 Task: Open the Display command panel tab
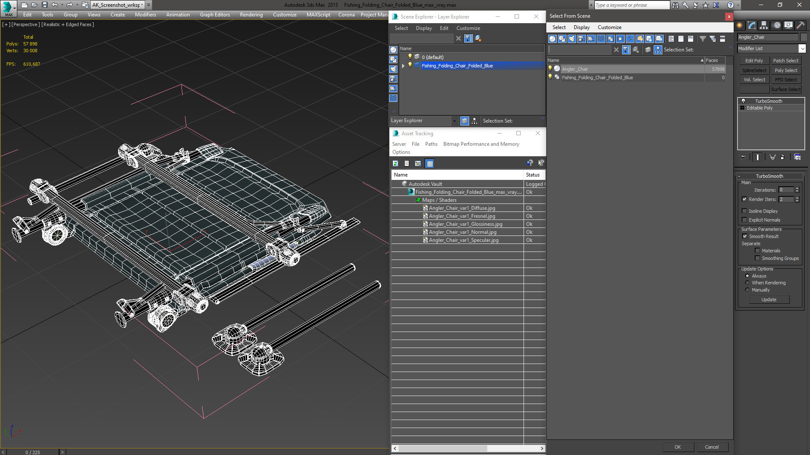pyautogui.click(x=788, y=25)
